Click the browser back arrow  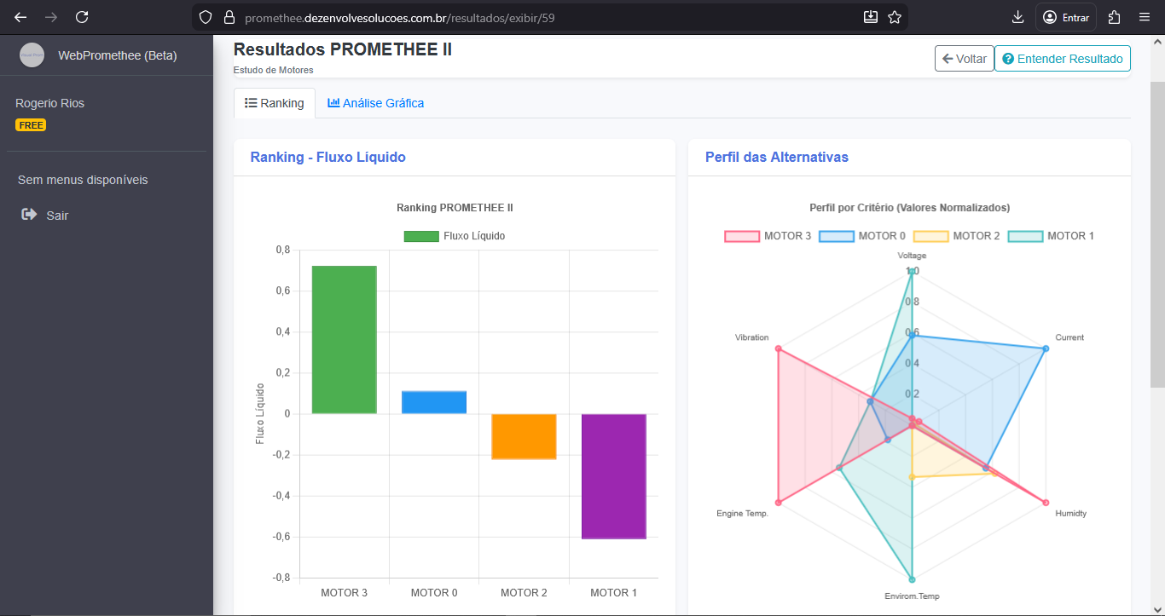(x=20, y=17)
